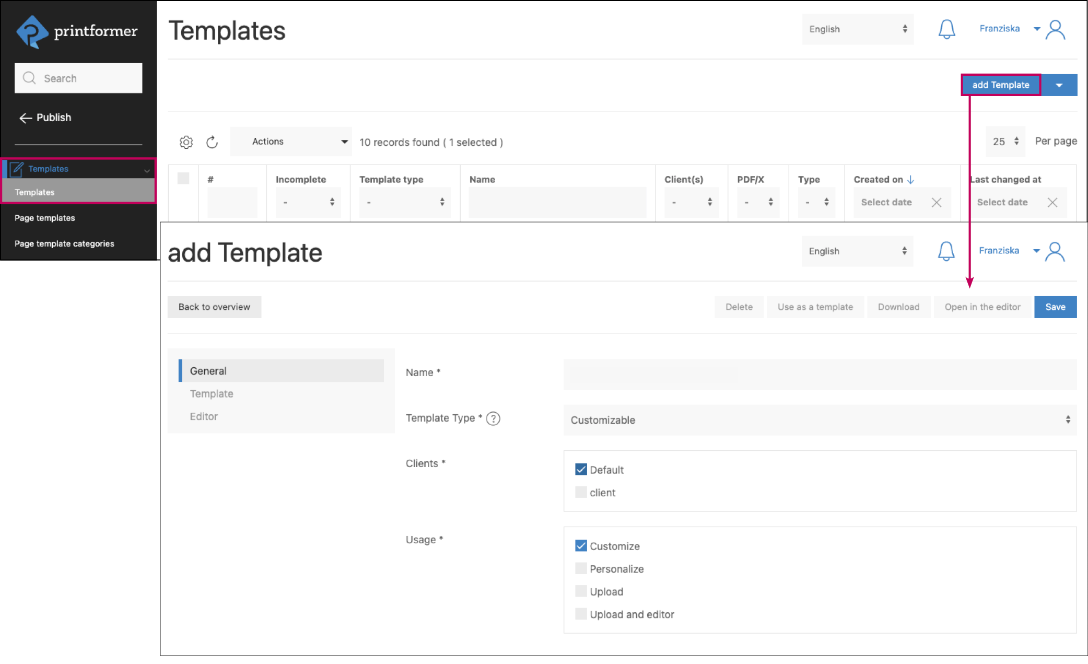Click Back to overview

click(214, 307)
